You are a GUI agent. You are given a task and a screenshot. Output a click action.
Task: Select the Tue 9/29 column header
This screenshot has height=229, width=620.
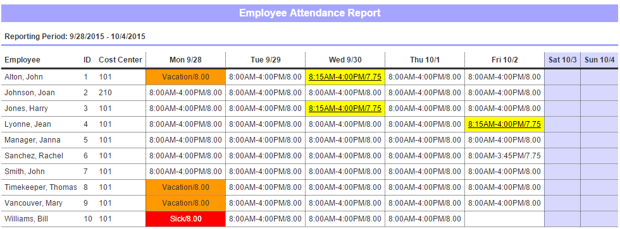pos(266,60)
